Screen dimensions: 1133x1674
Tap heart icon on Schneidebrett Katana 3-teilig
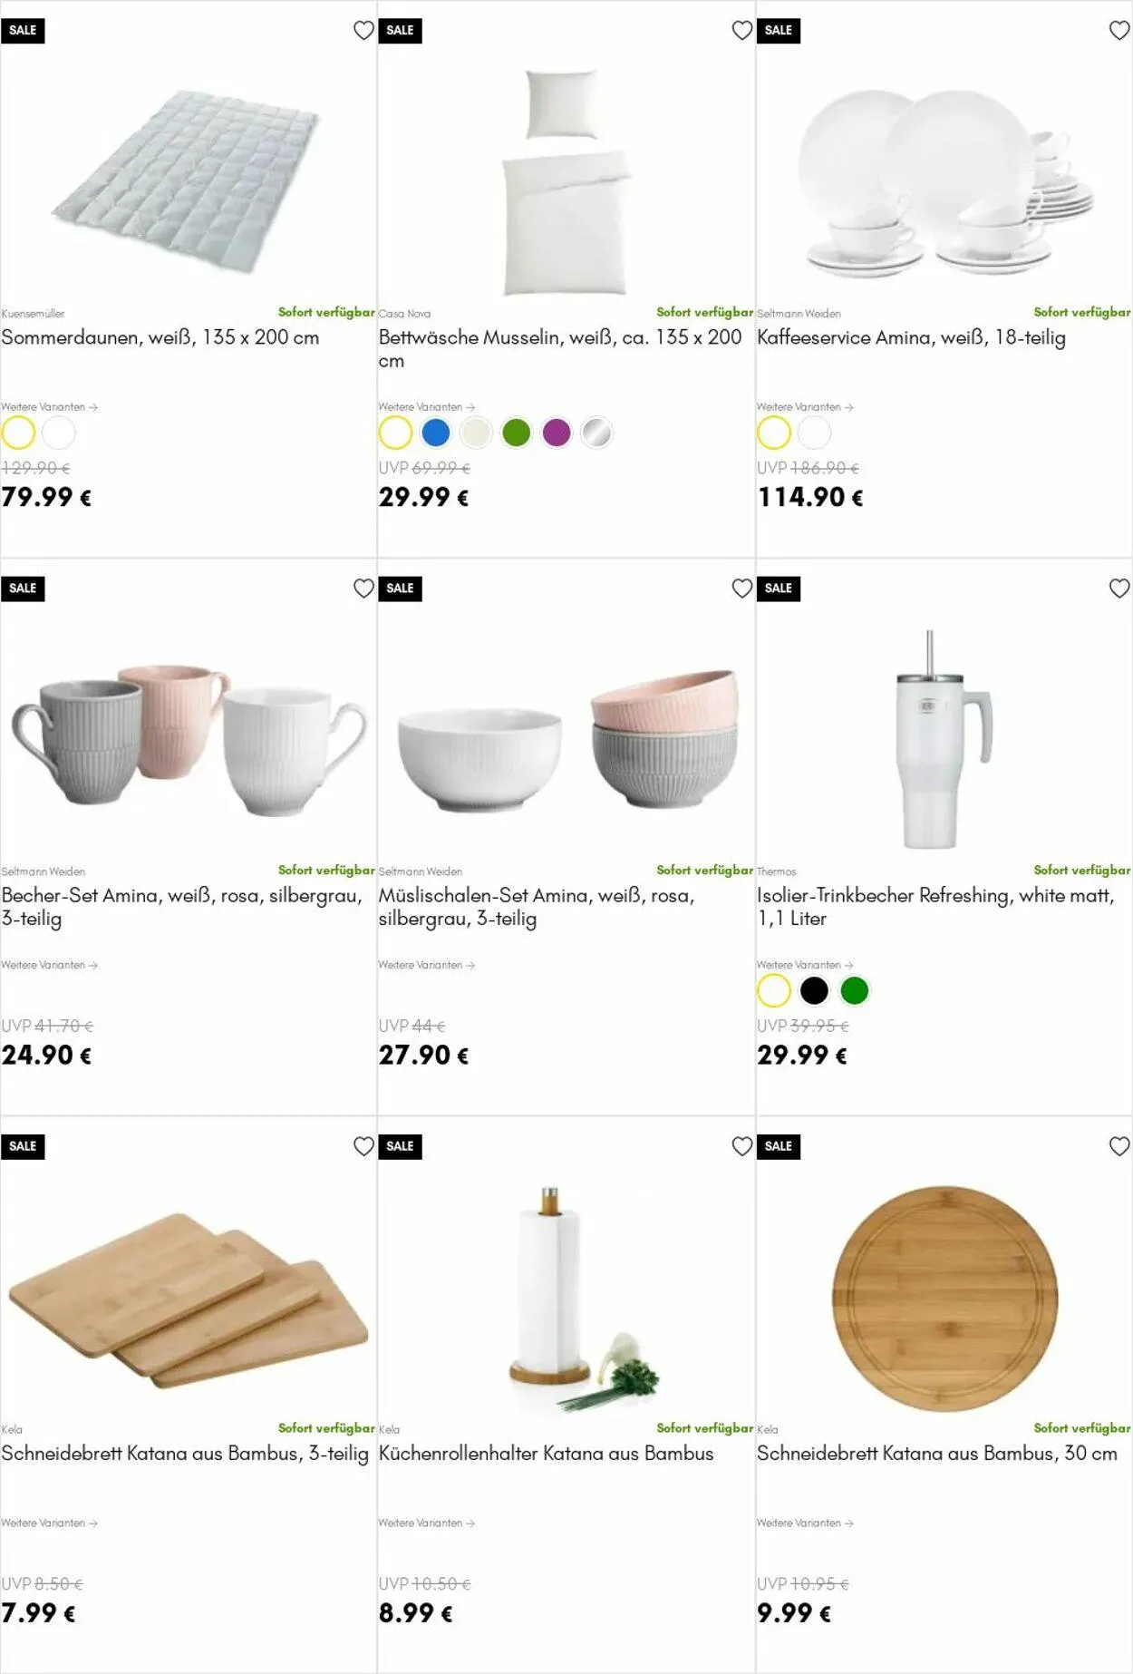pos(363,1146)
